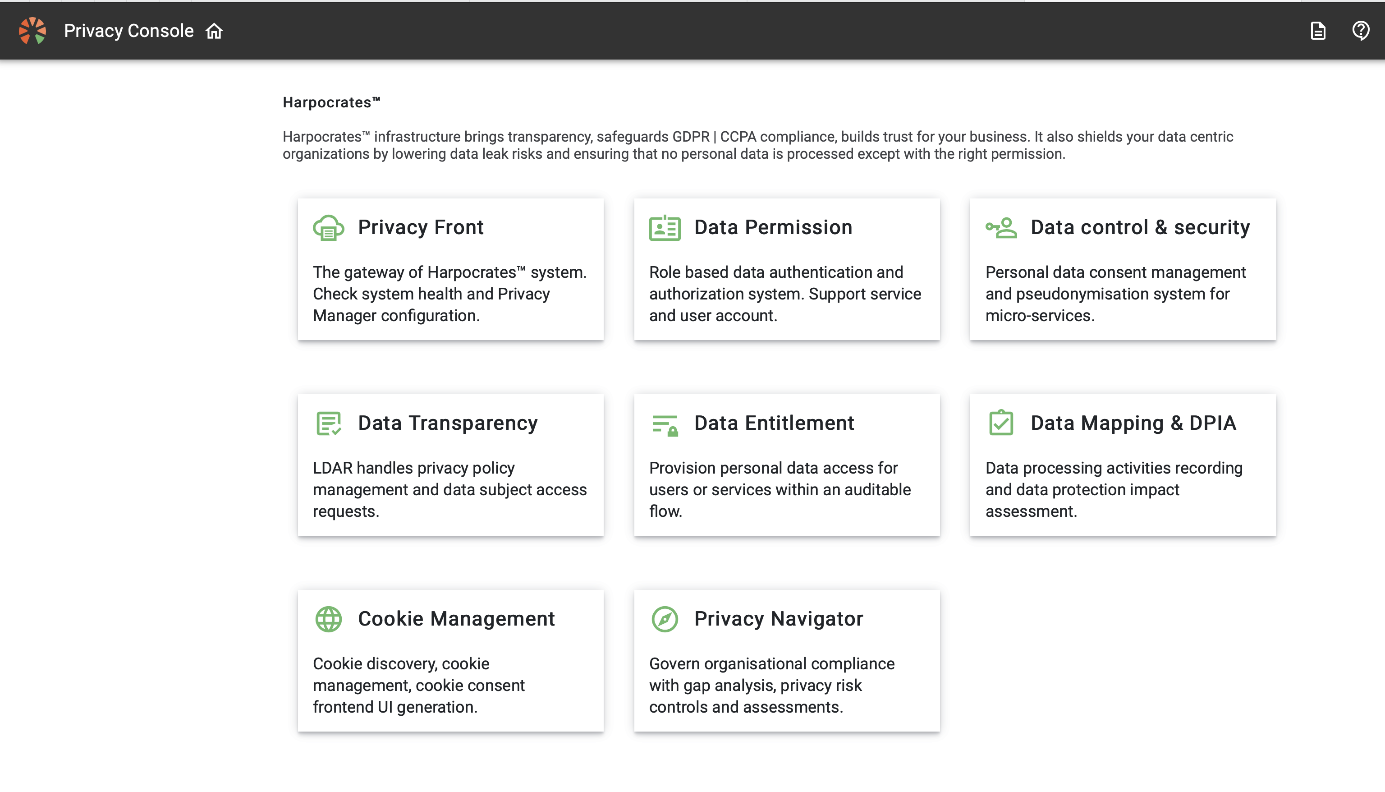
Task: Open the Data Permission module
Action: (773, 227)
